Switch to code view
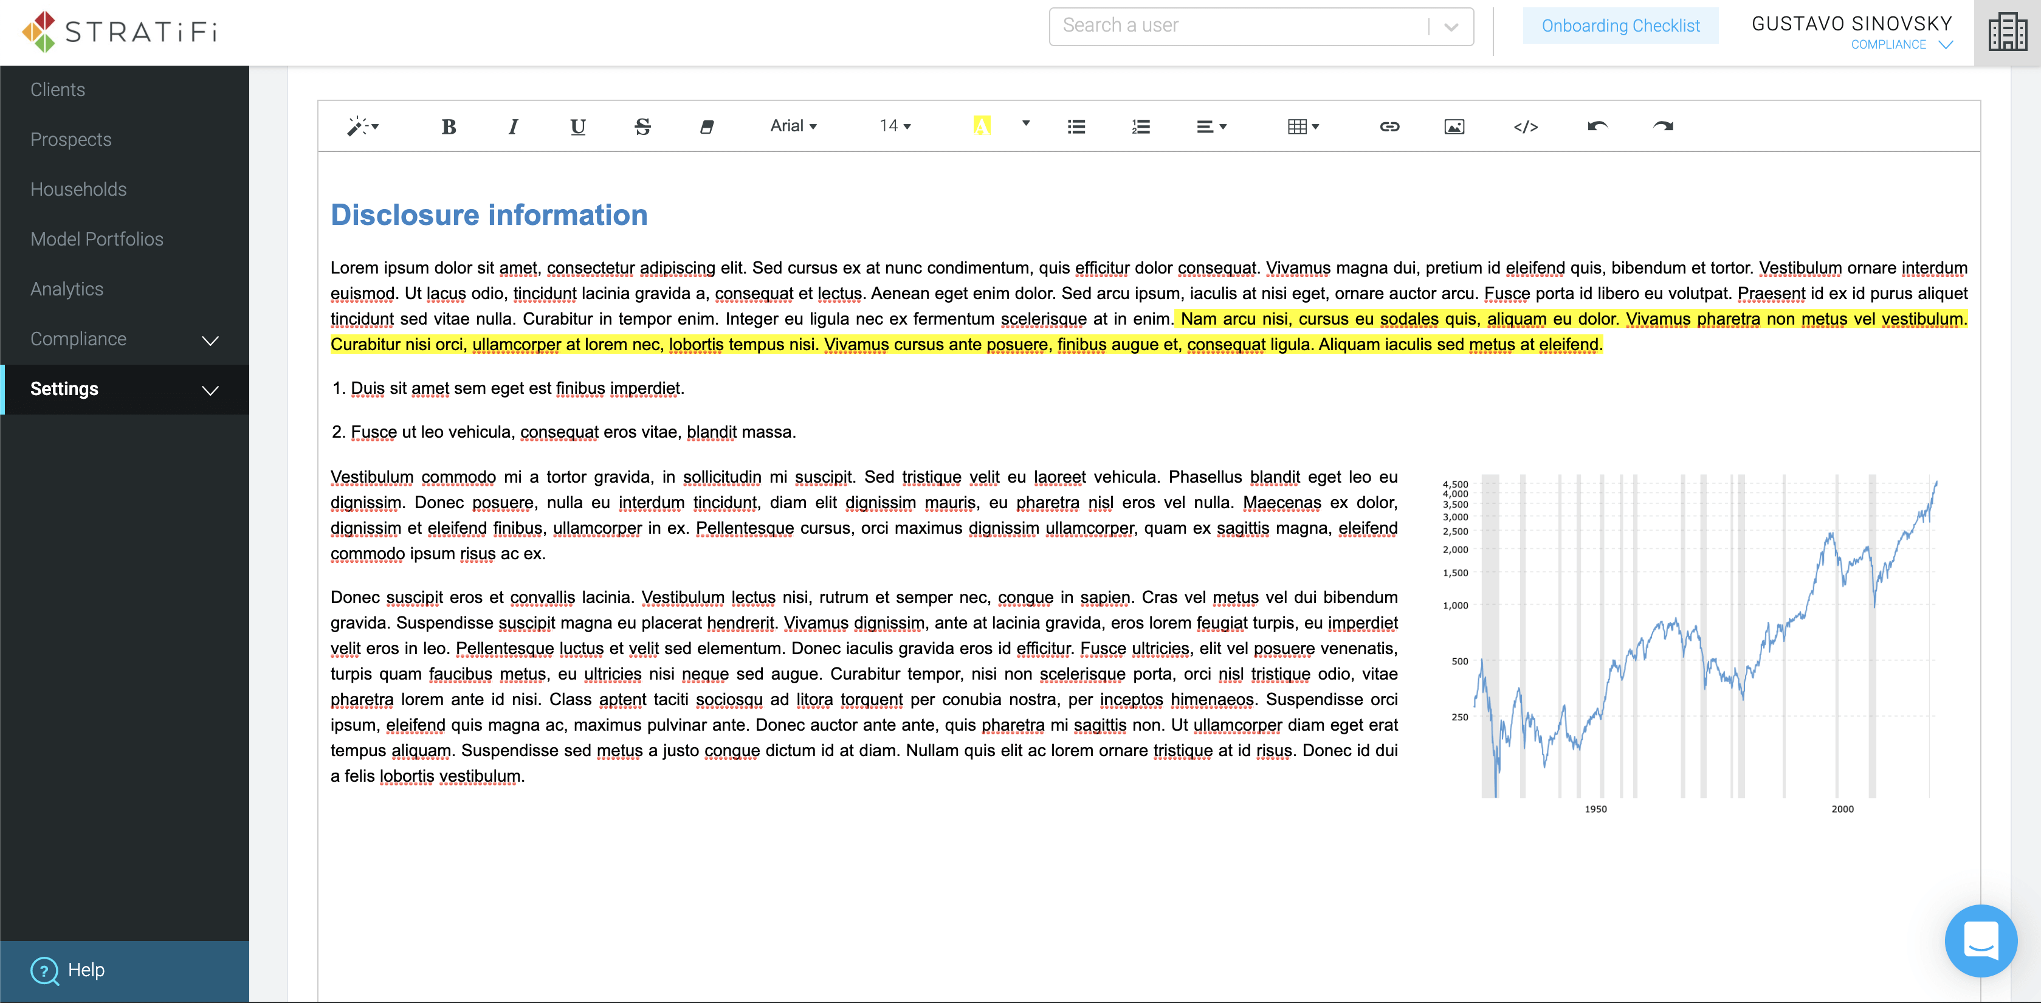Viewport: 2041px width, 1003px height. coord(1525,127)
